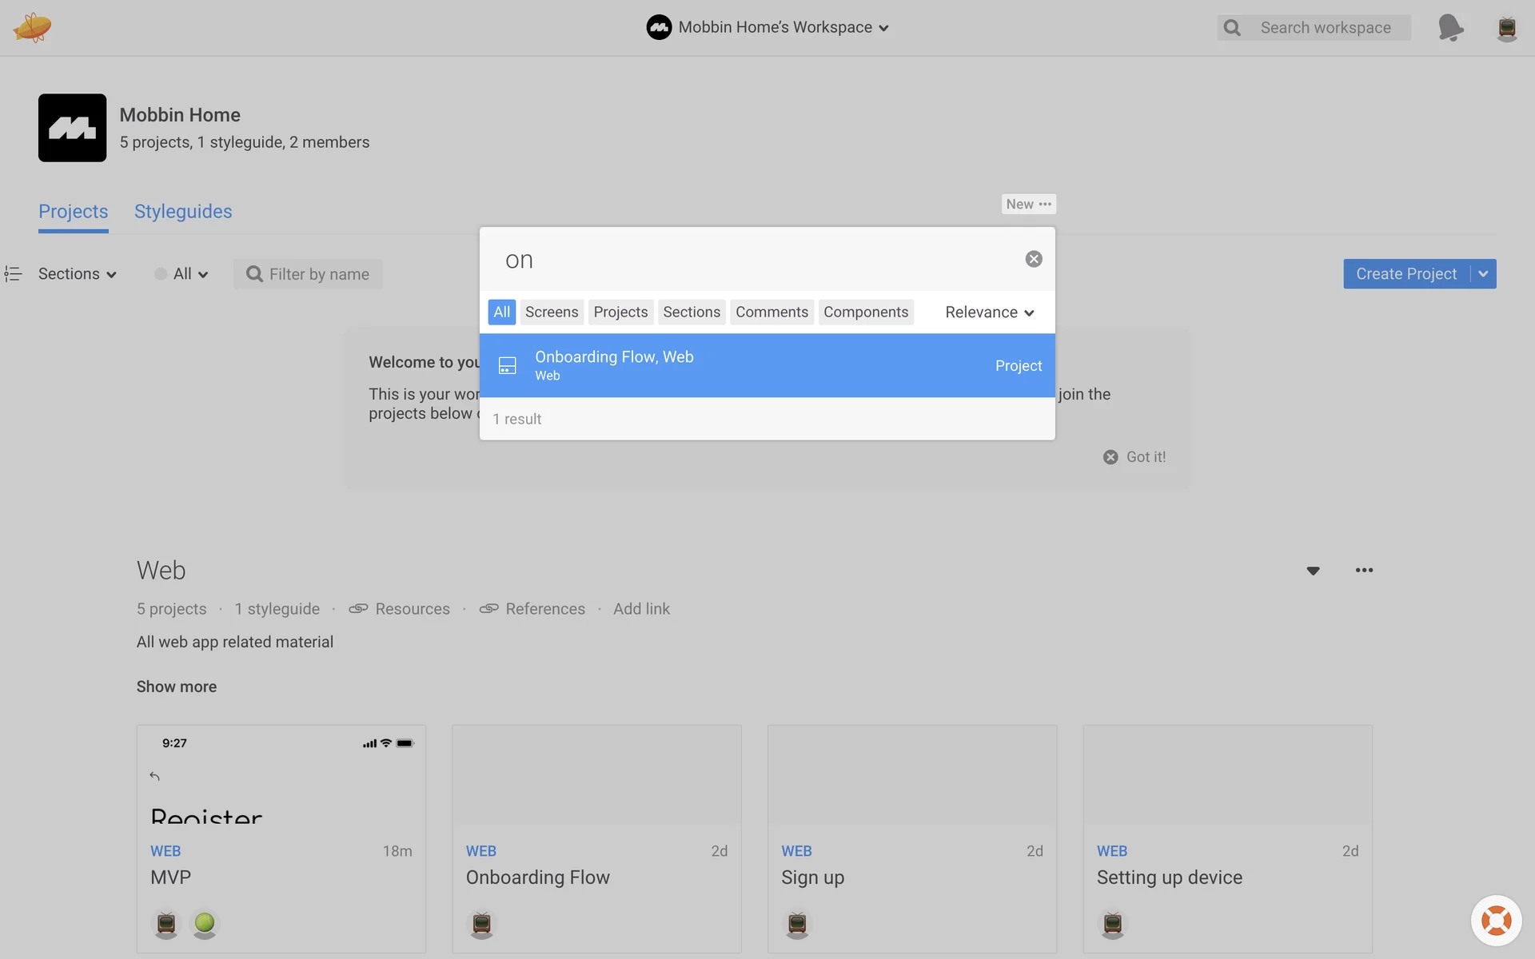Screen dimensions: 1535x959
Task: Select the Projects search filter tab
Action: coord(620,312)
